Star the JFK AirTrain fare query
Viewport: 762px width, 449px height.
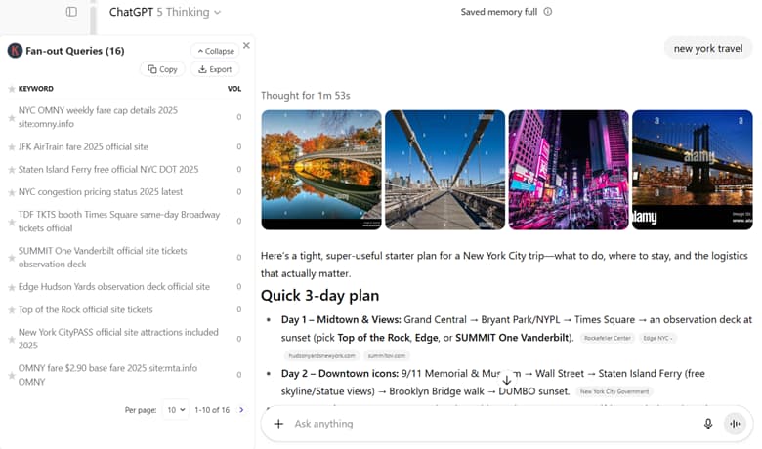tap(11, 147)
